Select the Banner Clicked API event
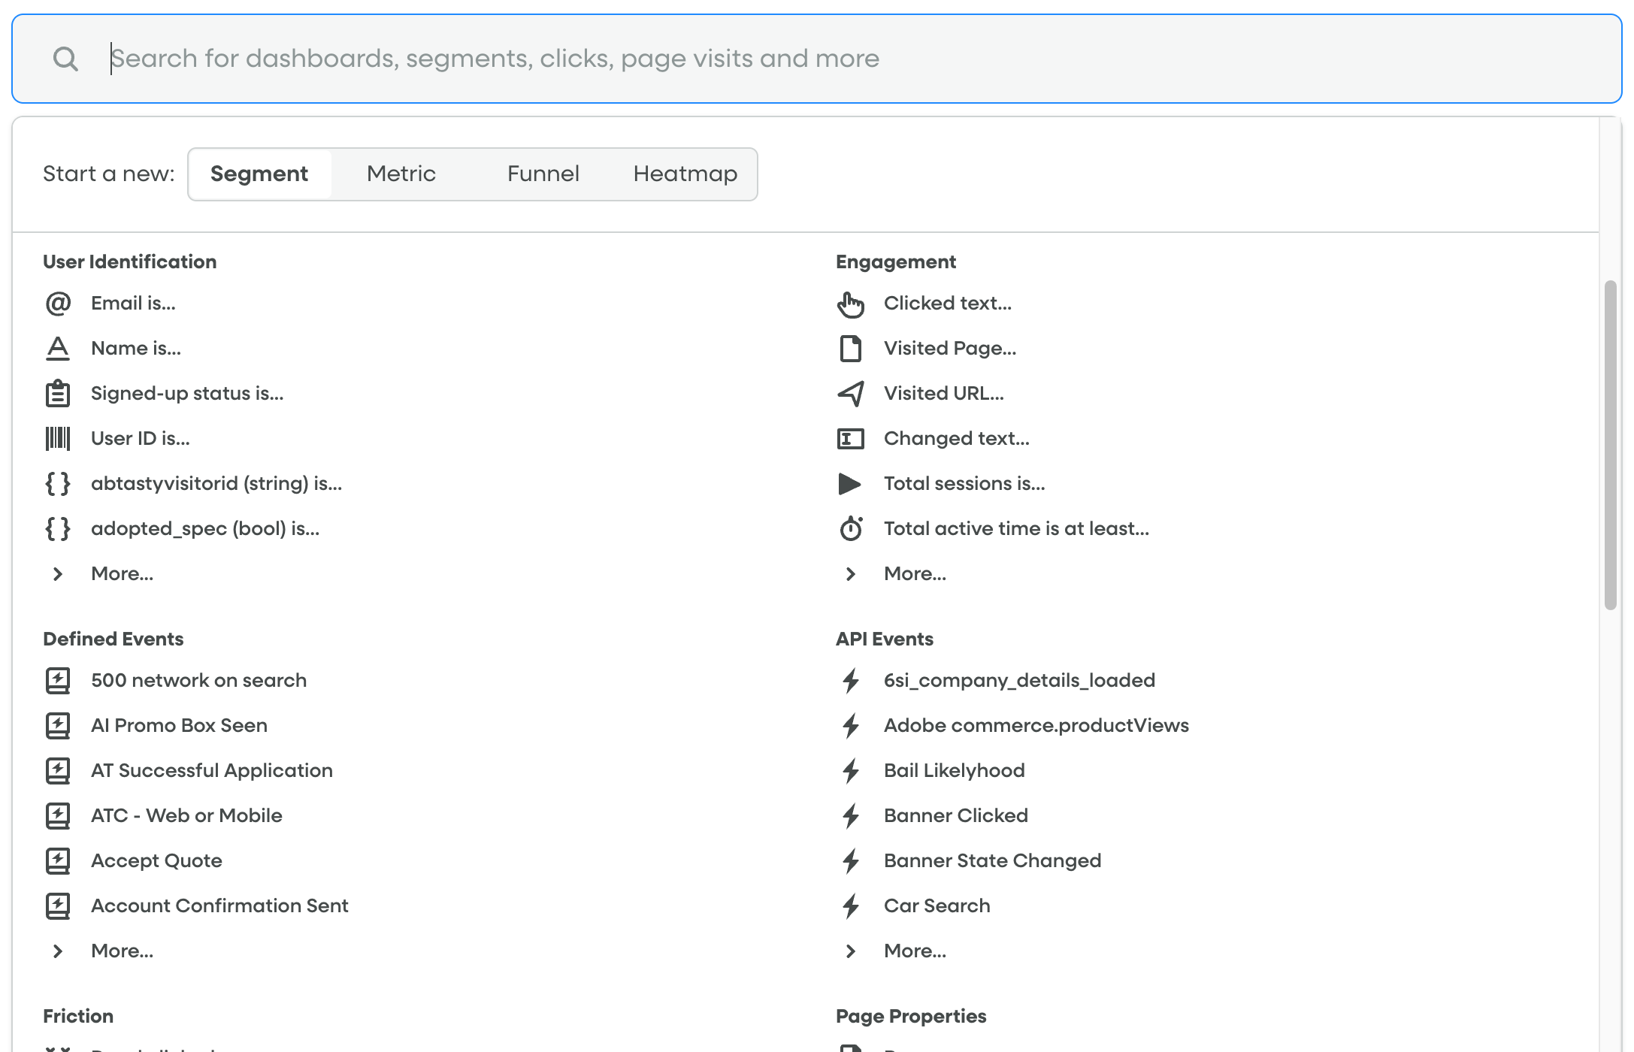The width and height of the screenshot is (1634, 1052). click(956, 816)
